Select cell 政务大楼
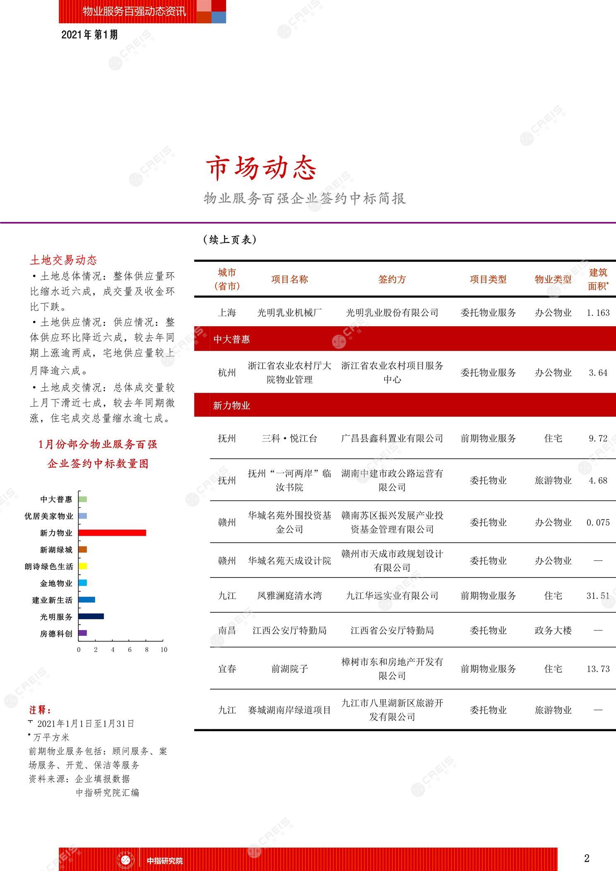This screenshot has height=871, width=616. click(553, 630)
